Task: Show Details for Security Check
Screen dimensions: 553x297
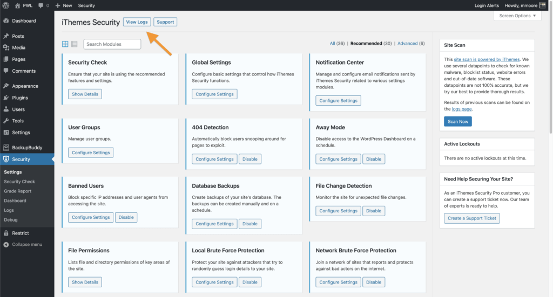Action: [85, 94]
